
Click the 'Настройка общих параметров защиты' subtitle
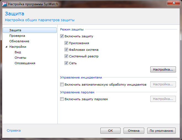[x=40, y=20]
